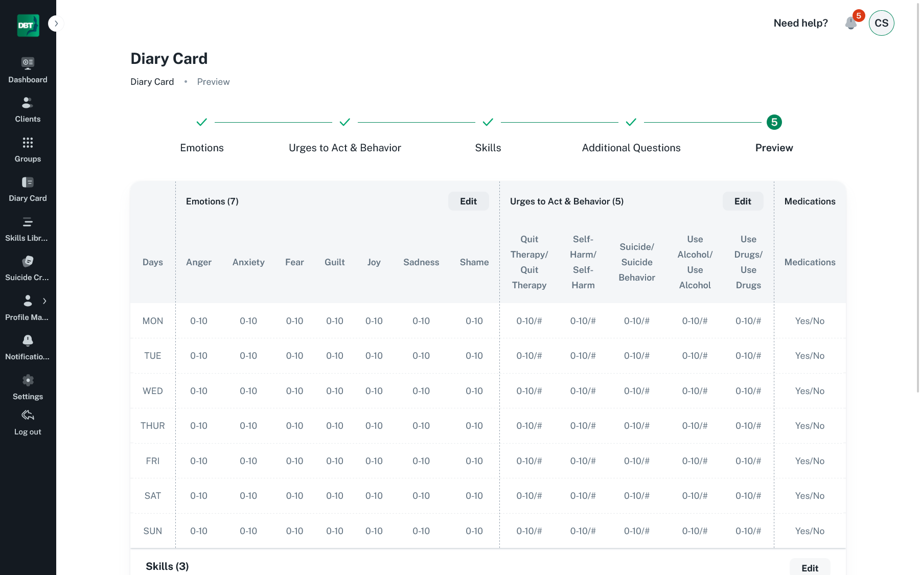Expand the sidebar with the chevron toggle
The width and height of the screenshot is (920, 575).
coord(56,24)
